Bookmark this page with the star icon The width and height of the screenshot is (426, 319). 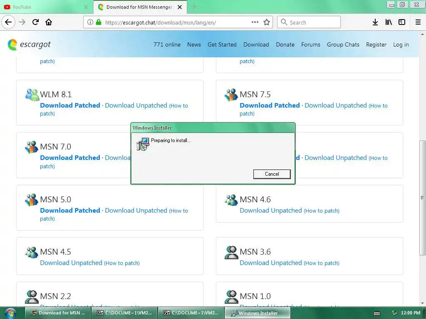(x=267, y=22)
